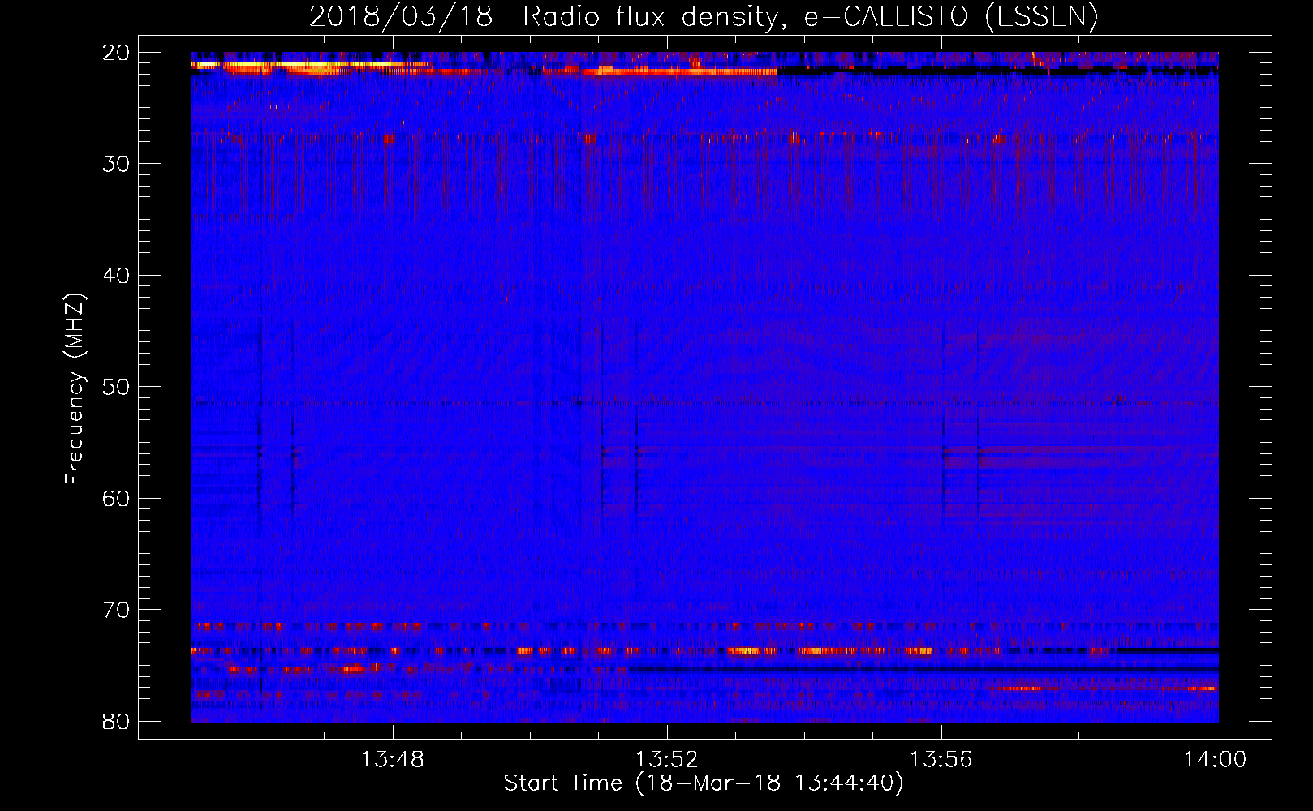Click the 50 frequency tick label
This screenshot has height=811, width=1313.
pyautogui.click(x=117, y=387)
